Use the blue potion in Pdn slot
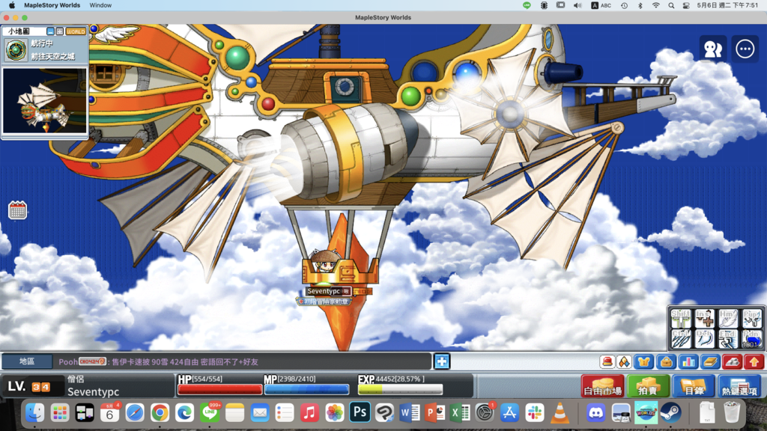 (752, 339)
